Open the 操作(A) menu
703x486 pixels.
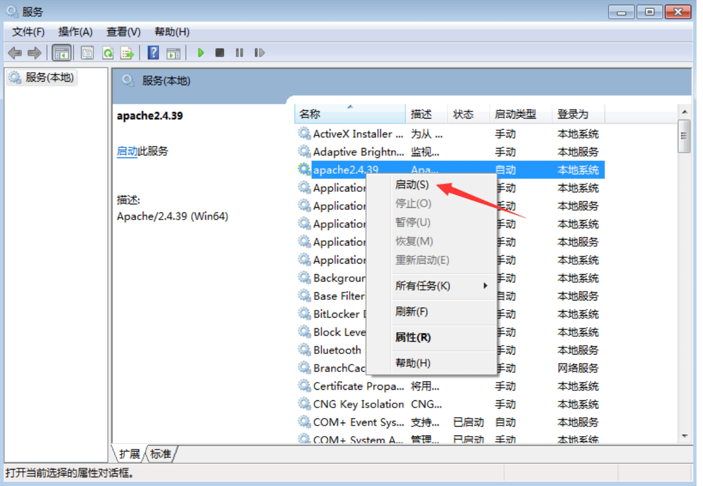(x=75, y=32)
